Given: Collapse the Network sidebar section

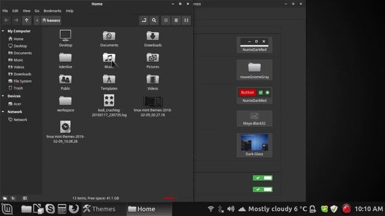Looking at the screenshot, I should click(x=3, y=112).
